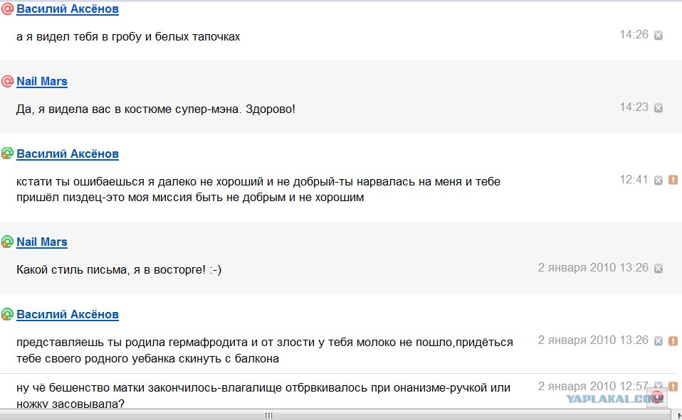Image resolution: width=682 pixels, height=420 pixels.
Task: Click red @ icon beside top Василий Аксёнов
Action: pyautogui.click(x=7, y=9)
